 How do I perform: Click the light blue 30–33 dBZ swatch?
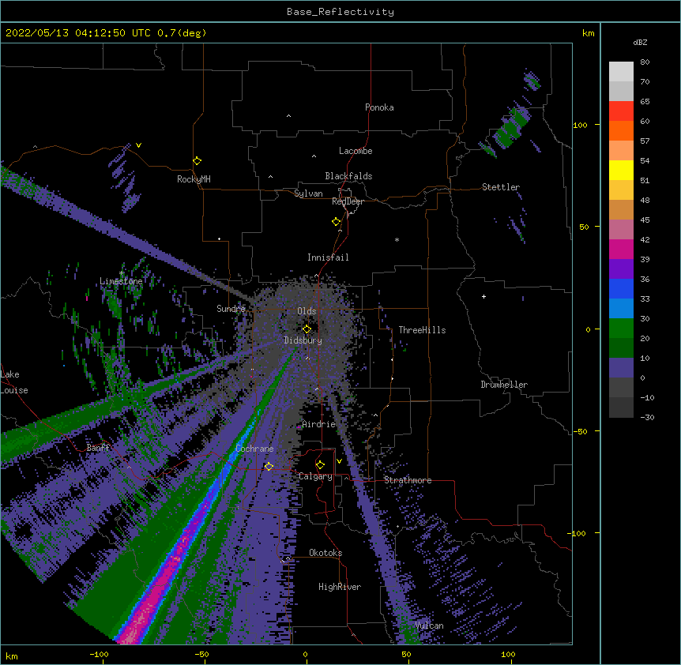621,309
